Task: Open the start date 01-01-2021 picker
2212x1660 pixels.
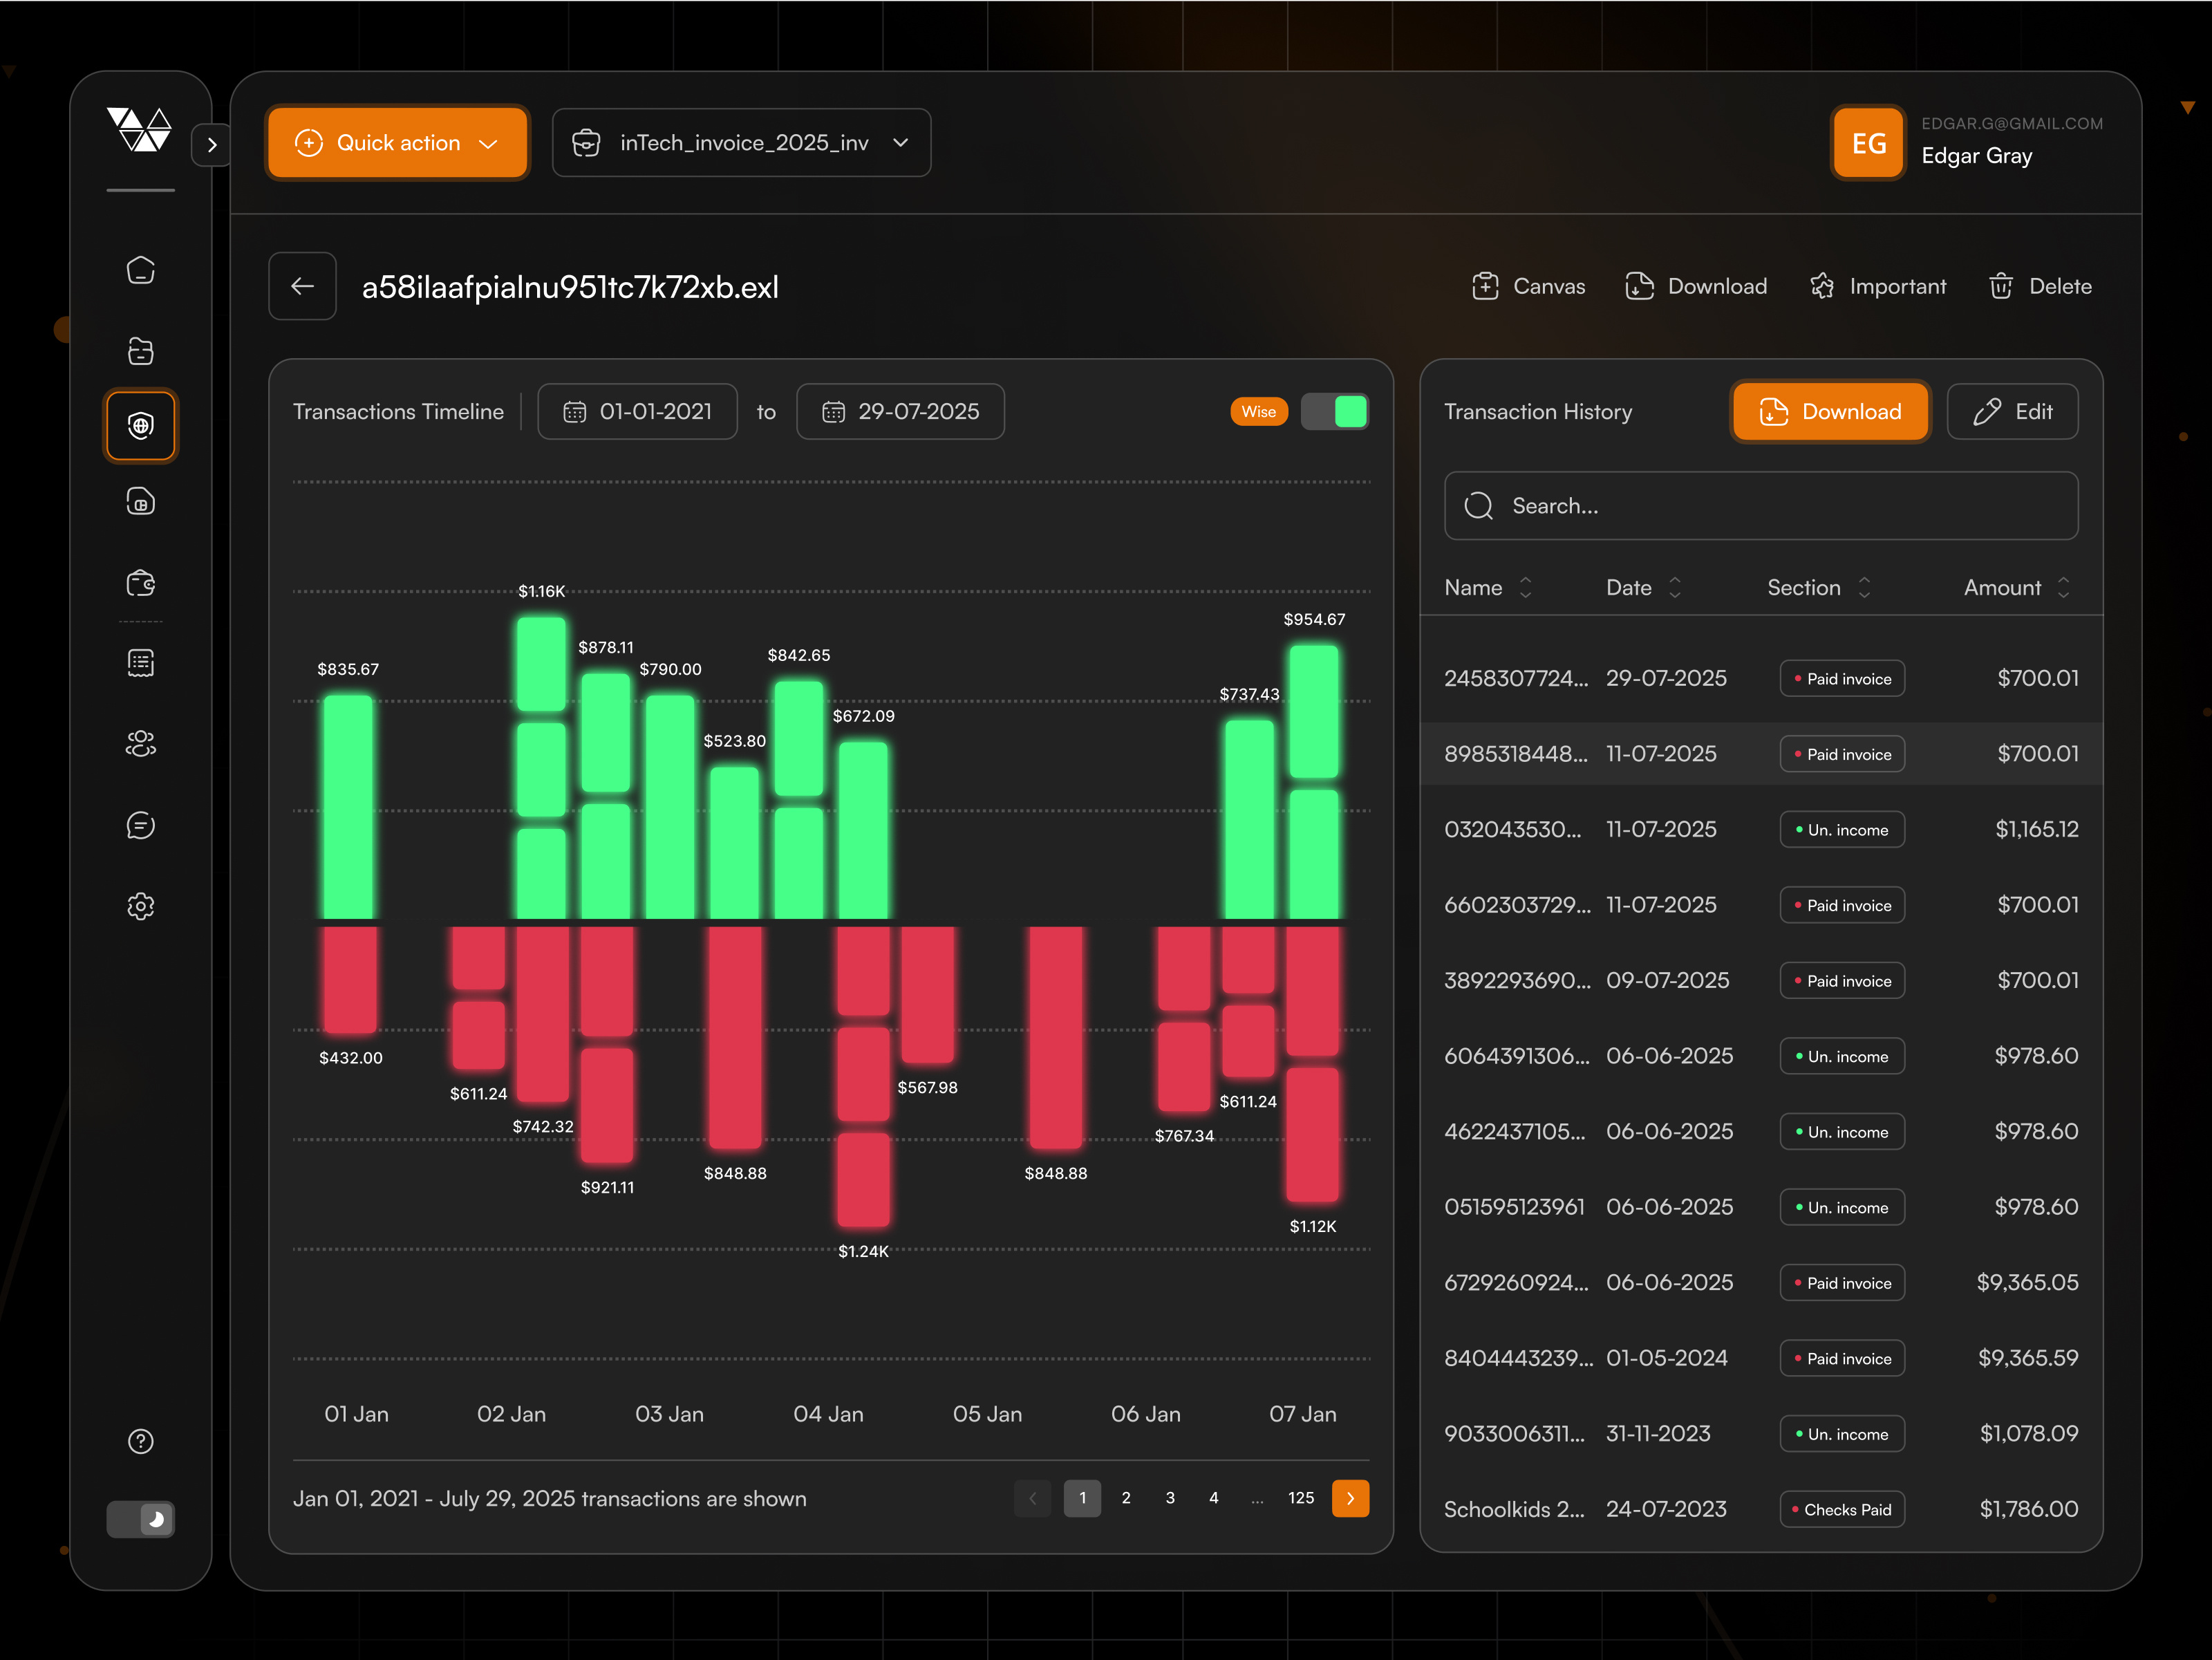Action: [638, 411]
